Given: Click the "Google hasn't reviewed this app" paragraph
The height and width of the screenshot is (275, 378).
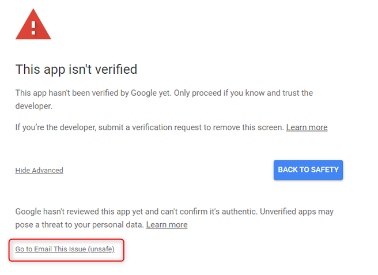Looking at the screenshot, I should (x=174, y=218).
